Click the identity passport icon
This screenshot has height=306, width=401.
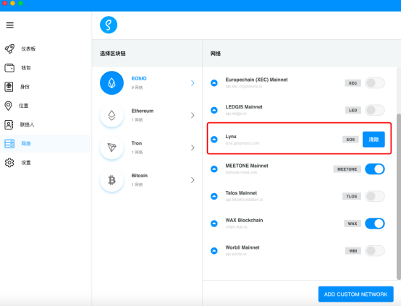[9, 87]
